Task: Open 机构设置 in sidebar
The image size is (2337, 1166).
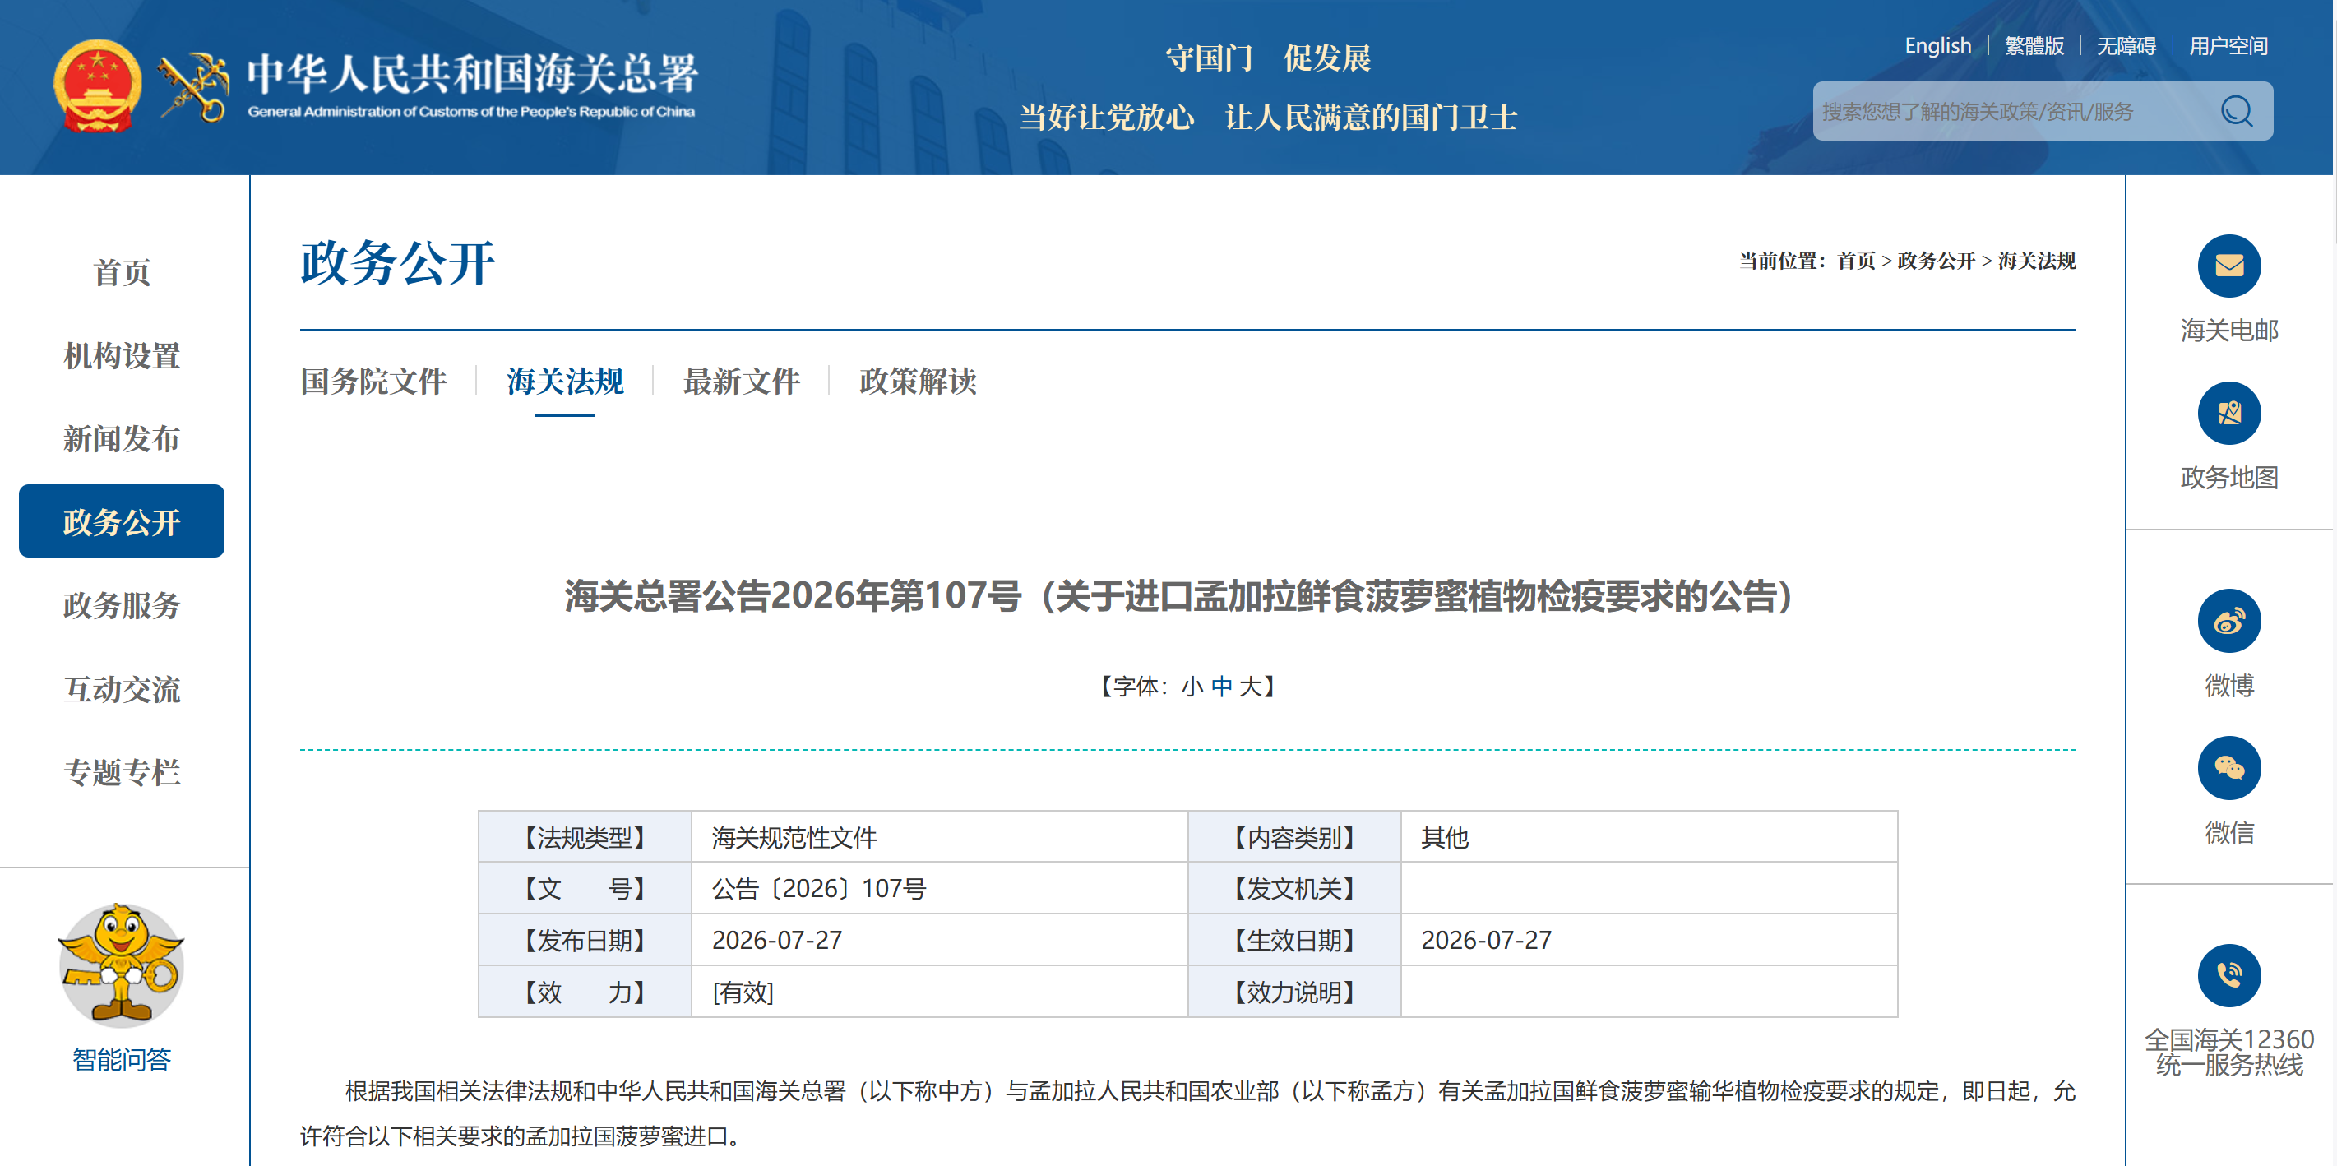Action: [122, 354]
